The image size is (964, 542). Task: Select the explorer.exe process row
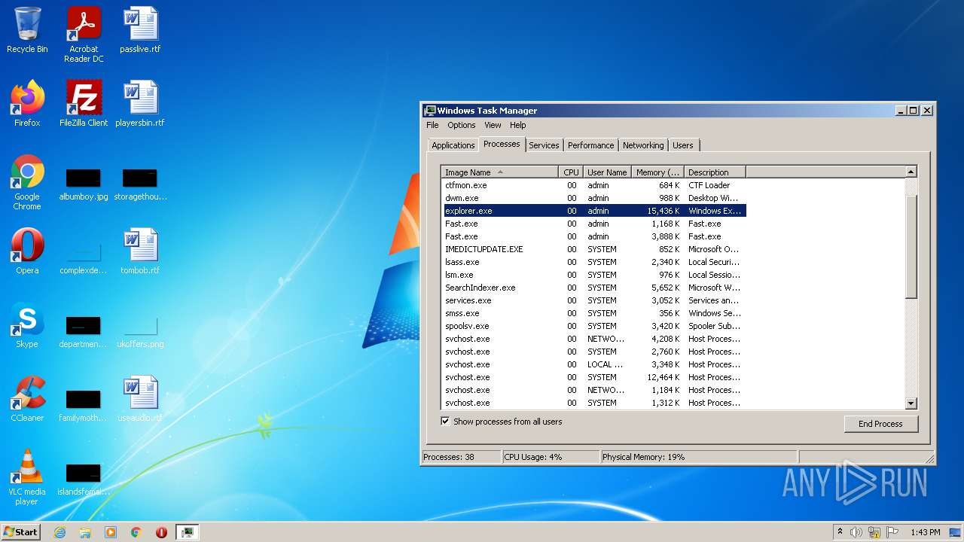pyautogui.click(x=594, y=211)
